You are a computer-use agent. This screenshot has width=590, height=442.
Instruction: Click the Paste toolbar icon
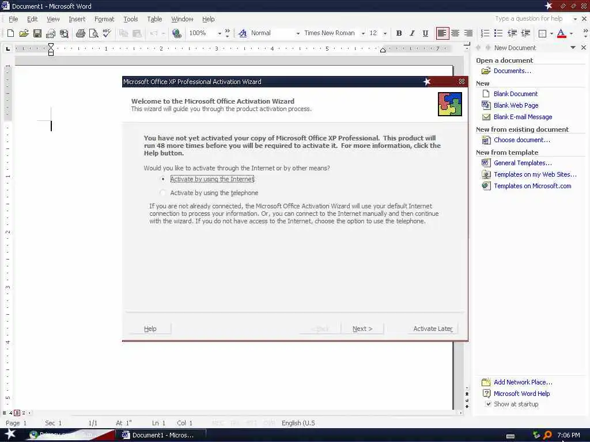click(x=137, y=33)
